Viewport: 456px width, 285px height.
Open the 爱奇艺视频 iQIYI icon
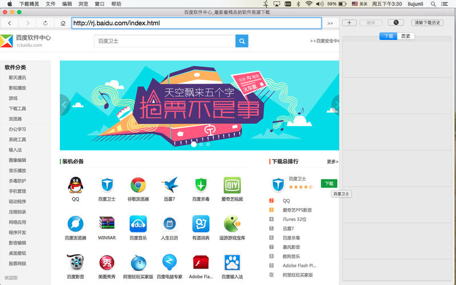[232, 185]
